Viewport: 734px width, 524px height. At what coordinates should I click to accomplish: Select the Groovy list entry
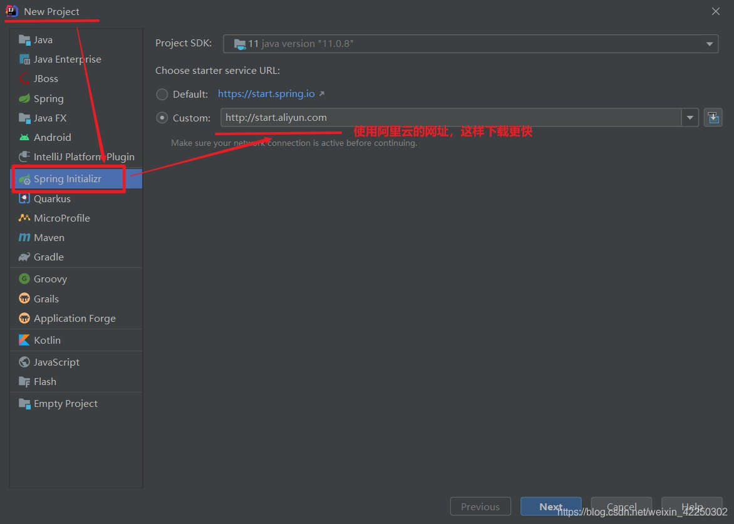(76, 279)
